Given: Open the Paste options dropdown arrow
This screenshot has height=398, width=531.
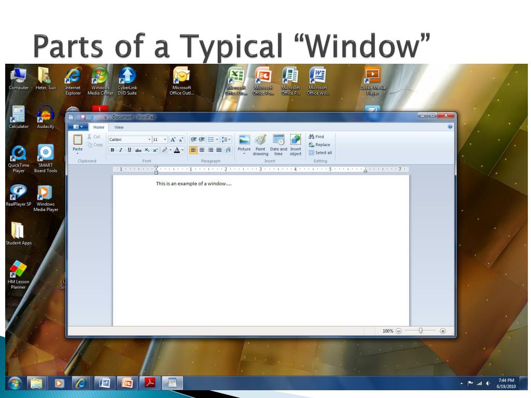Looking at the screenshot, I should (78, 153).
